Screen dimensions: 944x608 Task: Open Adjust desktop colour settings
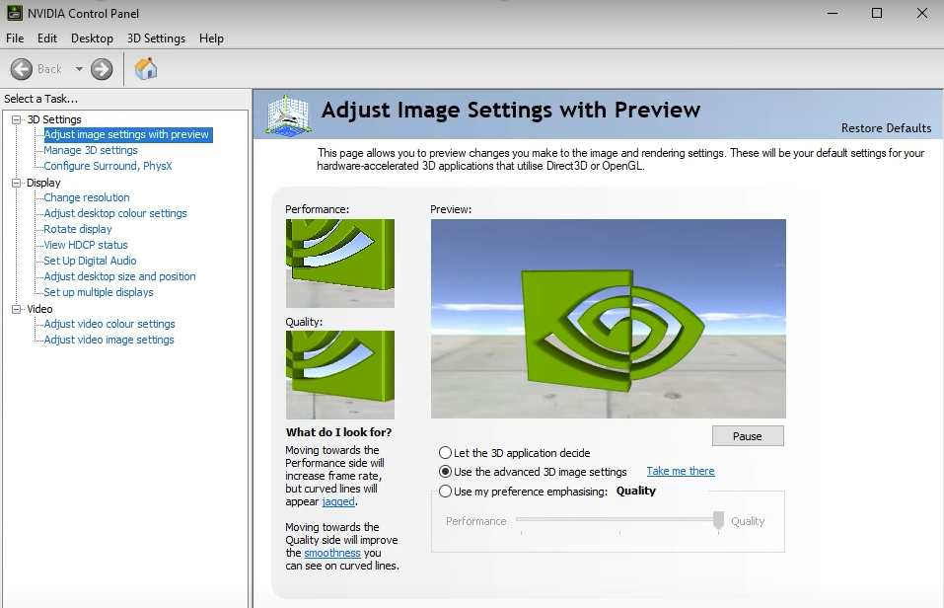(115, 213)
